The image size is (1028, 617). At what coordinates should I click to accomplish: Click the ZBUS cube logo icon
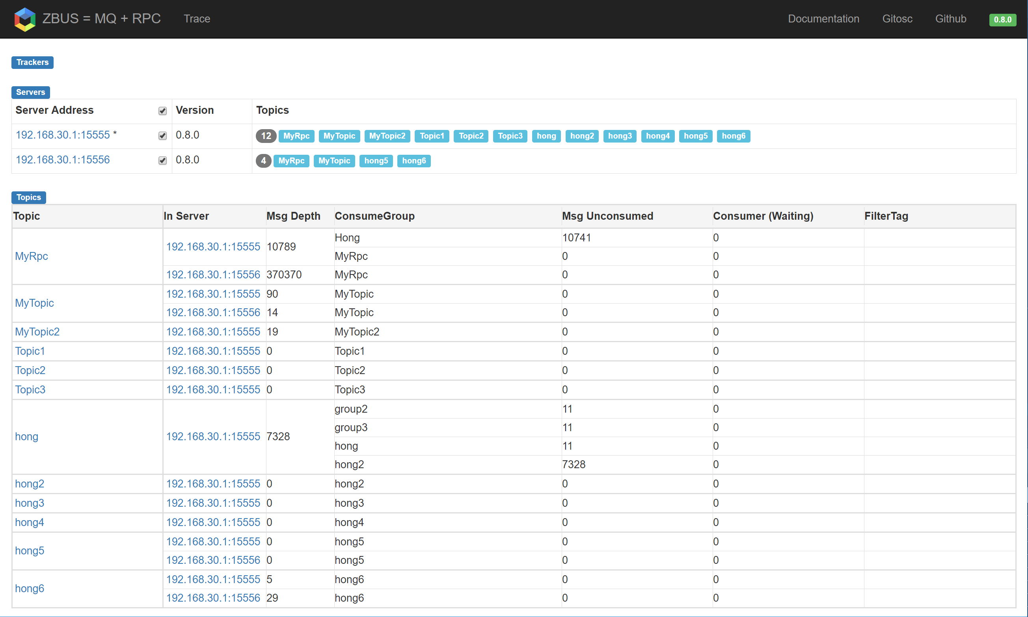[25, 19]
